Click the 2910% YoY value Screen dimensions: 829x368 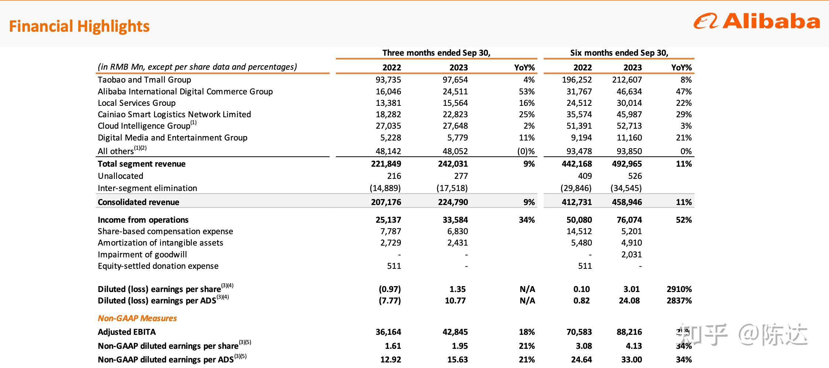(x=679, y=289)
